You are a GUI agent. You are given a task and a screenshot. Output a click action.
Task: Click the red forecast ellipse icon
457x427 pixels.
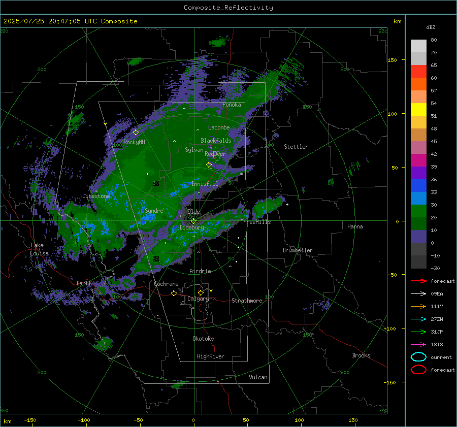[x=418, y=370]
